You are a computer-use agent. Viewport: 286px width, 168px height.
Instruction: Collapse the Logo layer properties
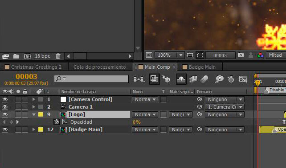point(34,115)
